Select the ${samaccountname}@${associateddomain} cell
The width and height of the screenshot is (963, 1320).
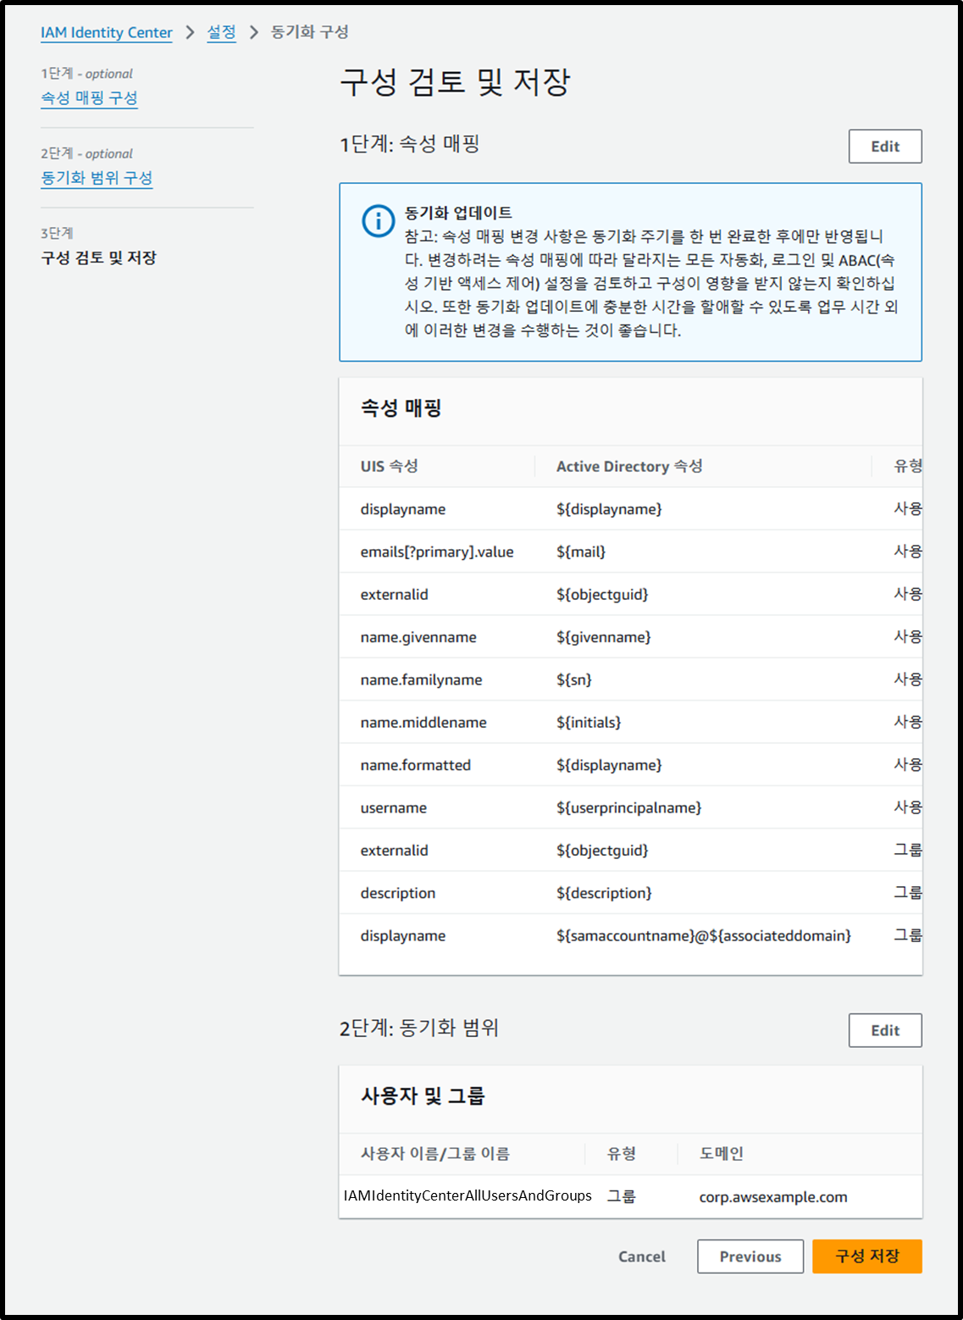[704, 935]
